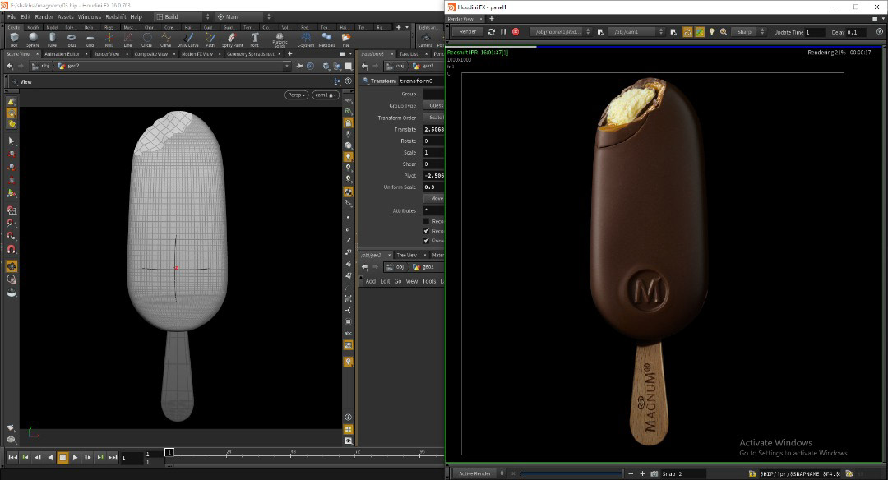
Task: Select the Line shelf tool
Action: click(x=127, y=39)
